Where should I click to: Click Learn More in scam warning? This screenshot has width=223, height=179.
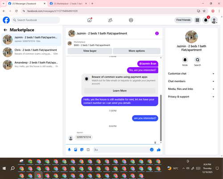120,91
